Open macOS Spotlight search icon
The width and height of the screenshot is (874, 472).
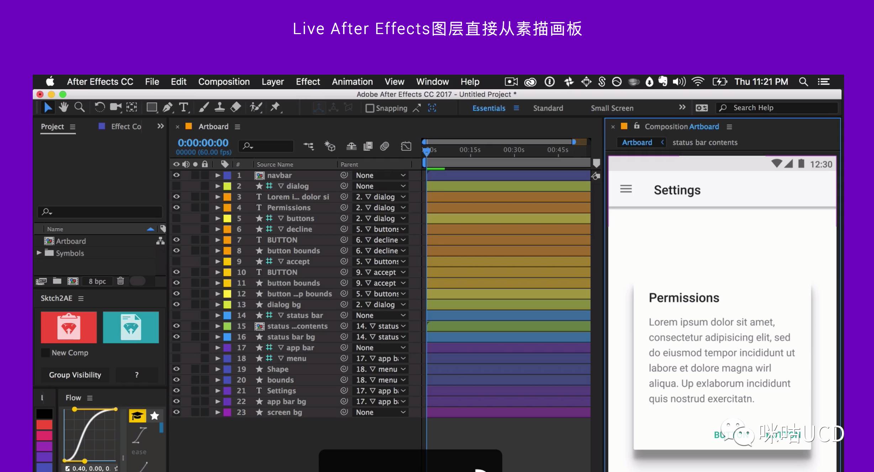pyautogui.click(x=803, y=82)
